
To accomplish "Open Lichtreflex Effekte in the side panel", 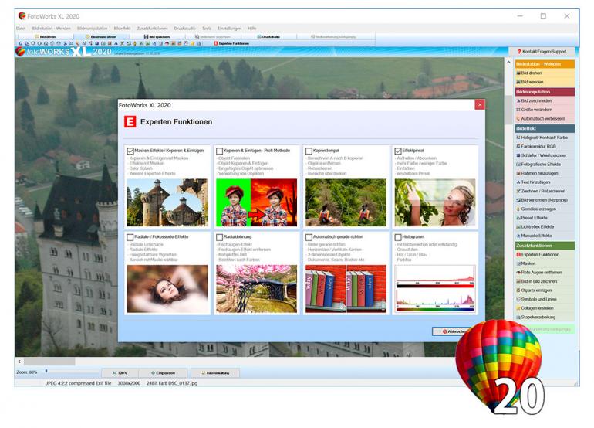I will [x=545, y=226].
